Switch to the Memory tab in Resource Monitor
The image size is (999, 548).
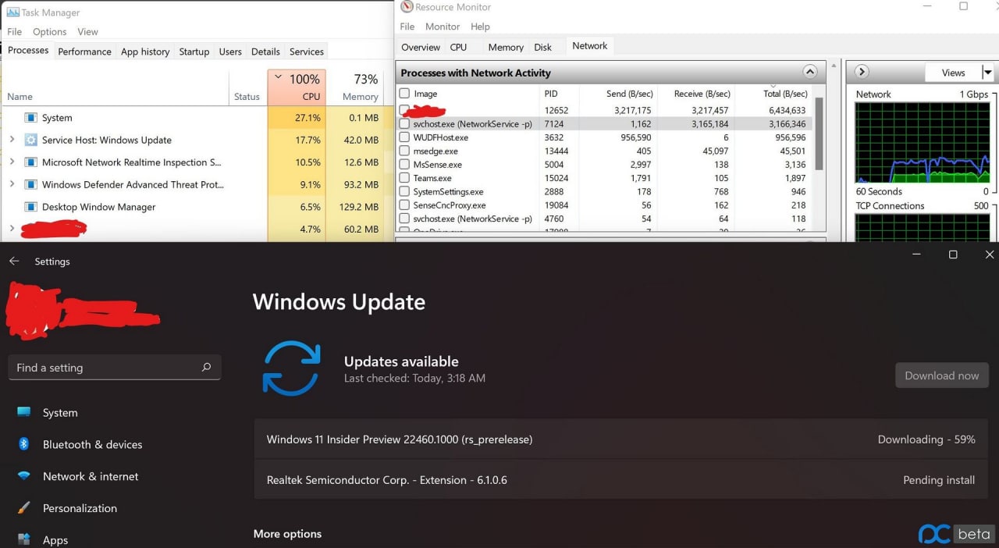(506, 47)
